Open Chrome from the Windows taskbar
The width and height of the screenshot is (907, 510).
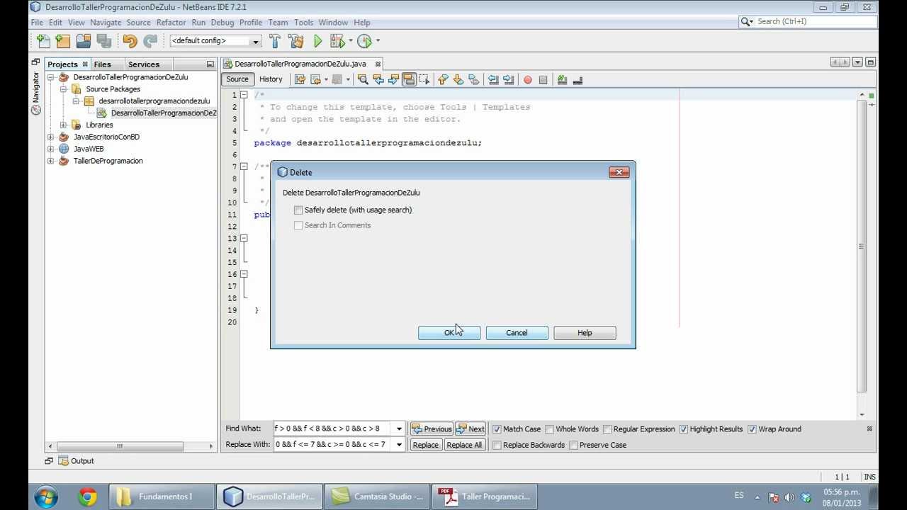(x=88, y=497)
